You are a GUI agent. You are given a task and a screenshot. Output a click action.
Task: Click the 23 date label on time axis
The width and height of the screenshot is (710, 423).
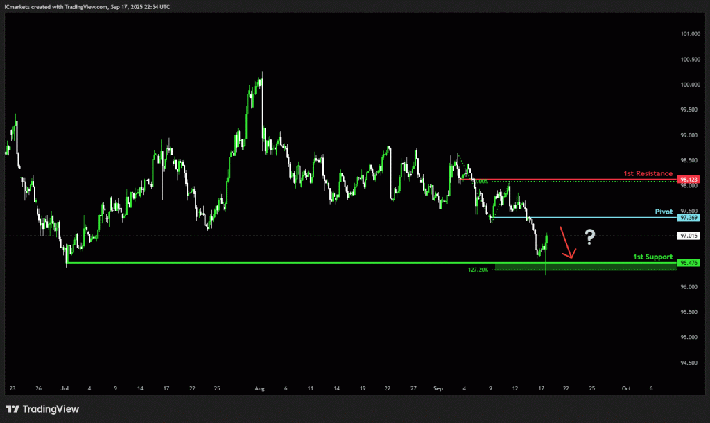(12, 388)
